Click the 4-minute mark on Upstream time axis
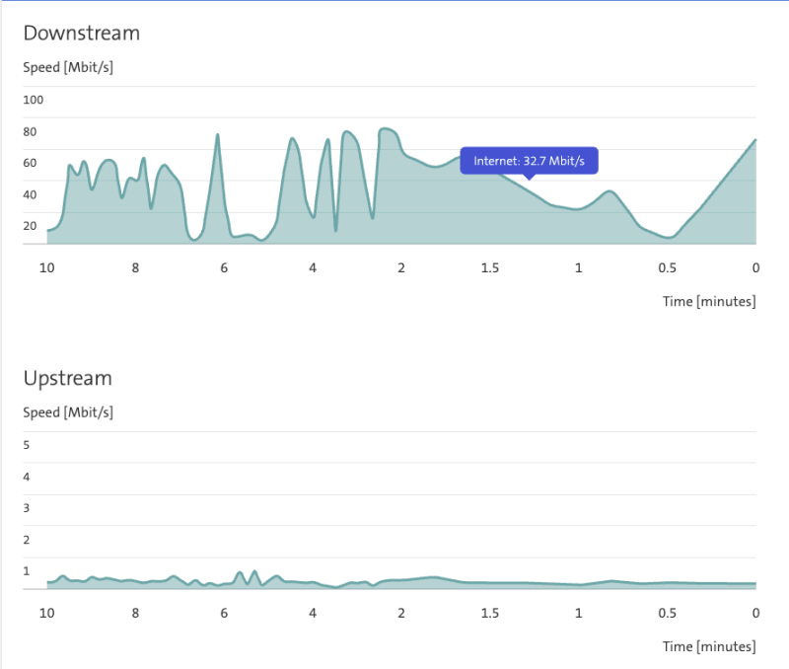This screenshot has height=669, width=789. pos(313,613)
